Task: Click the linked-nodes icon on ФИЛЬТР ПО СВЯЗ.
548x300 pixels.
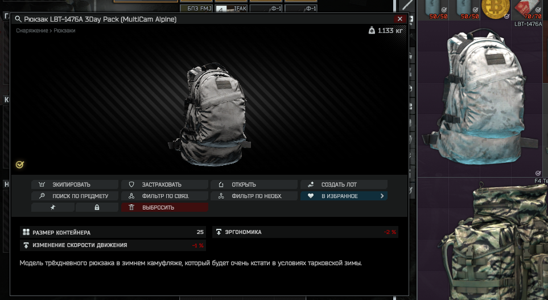Action: 131,196
